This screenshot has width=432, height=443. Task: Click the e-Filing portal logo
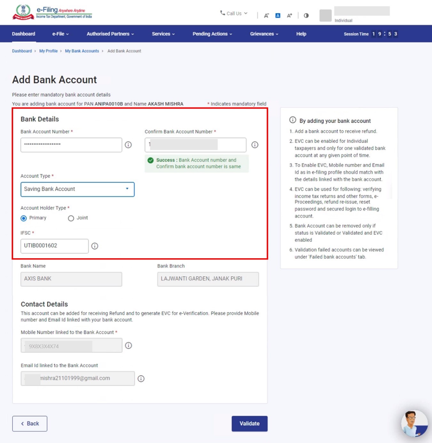pos(52,12)
